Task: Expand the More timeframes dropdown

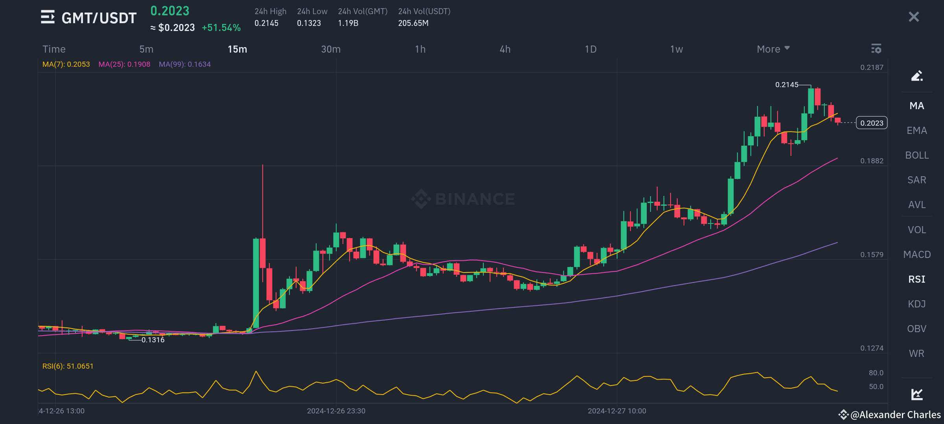Action: pyautogui.click(x=768, y=49)
